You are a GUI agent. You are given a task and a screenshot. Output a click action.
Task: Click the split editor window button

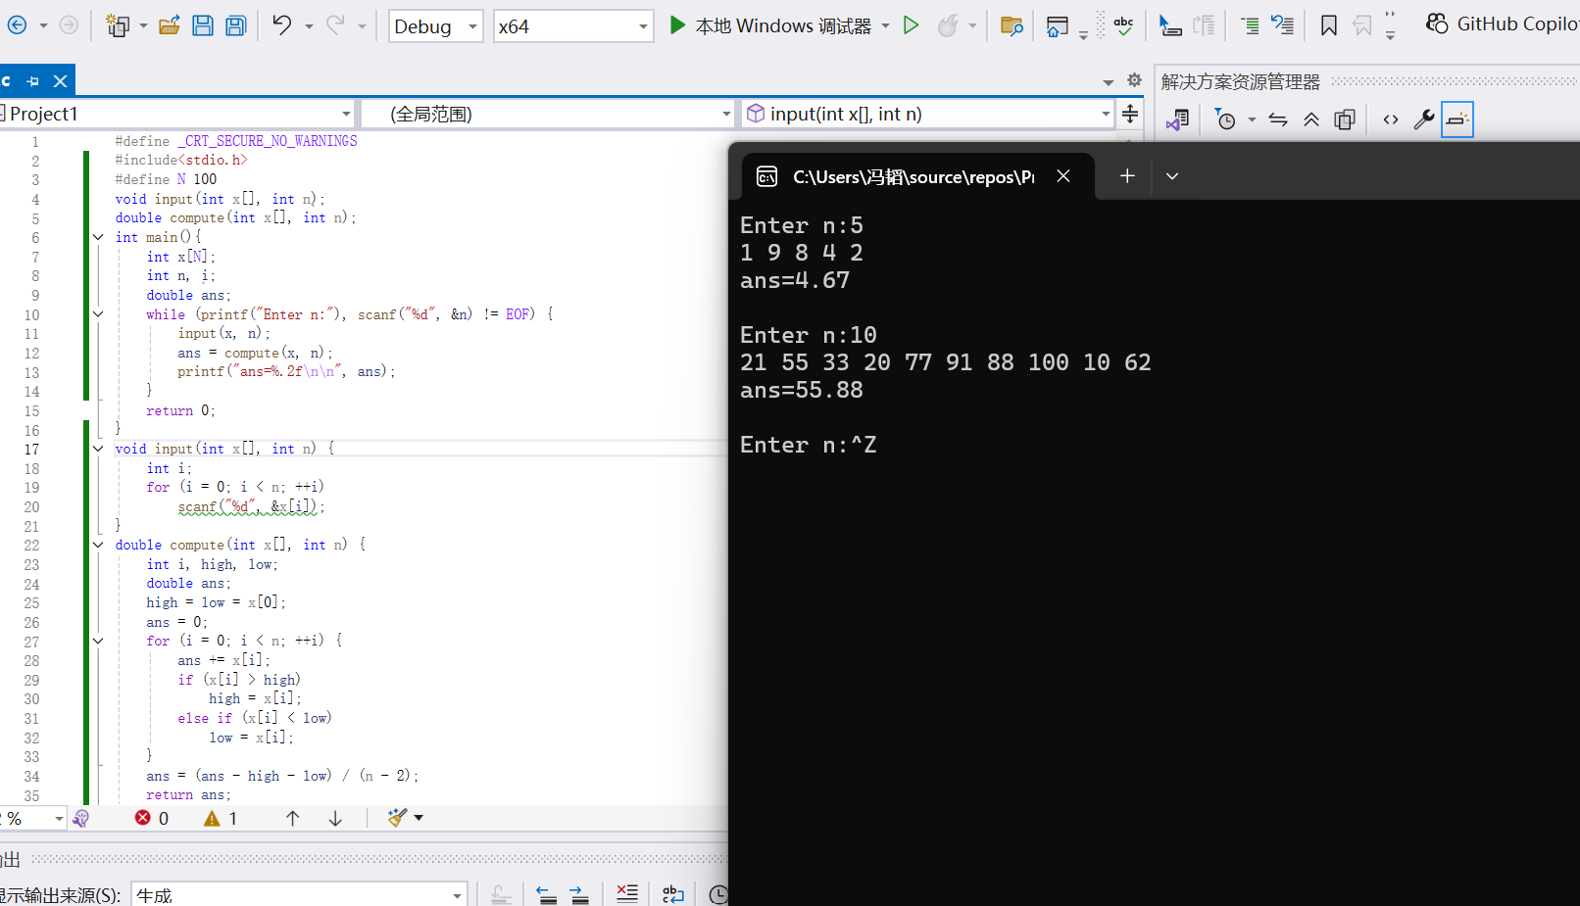click(x=1130, y=114)
